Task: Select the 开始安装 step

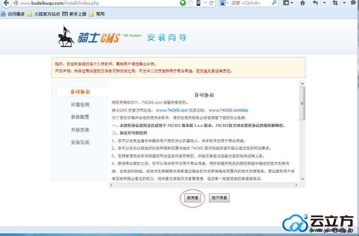Action: (x=80, y=130)
